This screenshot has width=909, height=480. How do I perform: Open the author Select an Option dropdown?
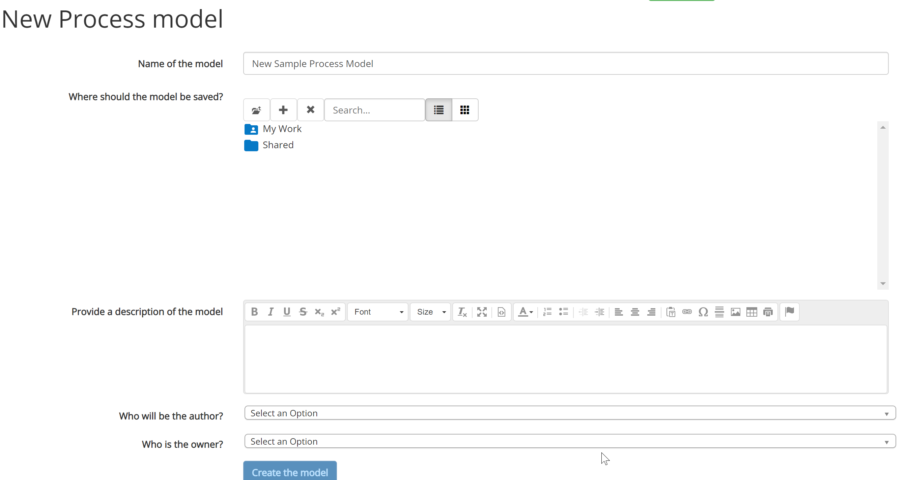pos(570,413)
